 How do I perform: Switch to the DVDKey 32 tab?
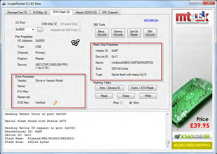(x=40, y=12)
